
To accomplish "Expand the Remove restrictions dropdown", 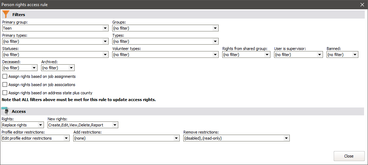I will 286,138.
